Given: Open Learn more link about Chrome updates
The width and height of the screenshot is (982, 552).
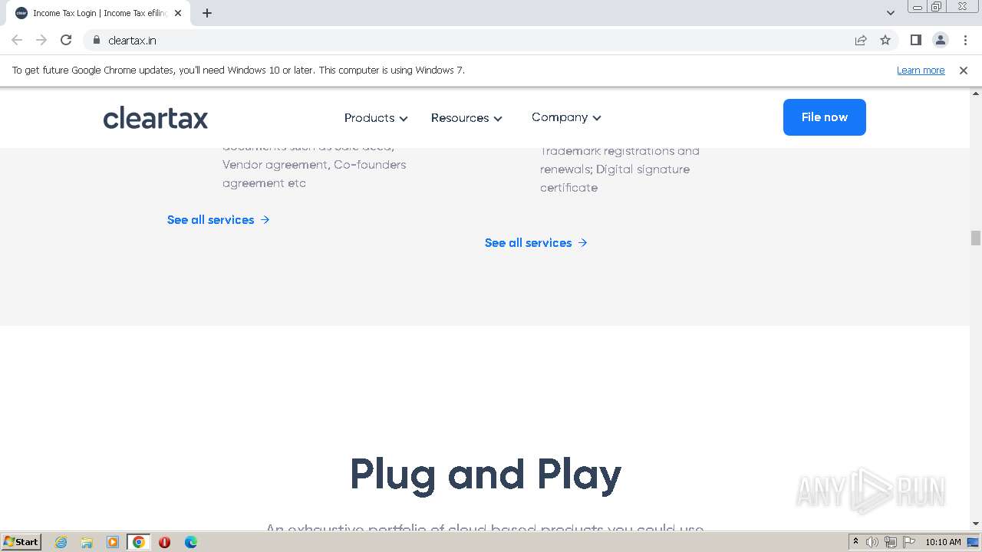Looking at the screenshot, I should coord(921,71).
